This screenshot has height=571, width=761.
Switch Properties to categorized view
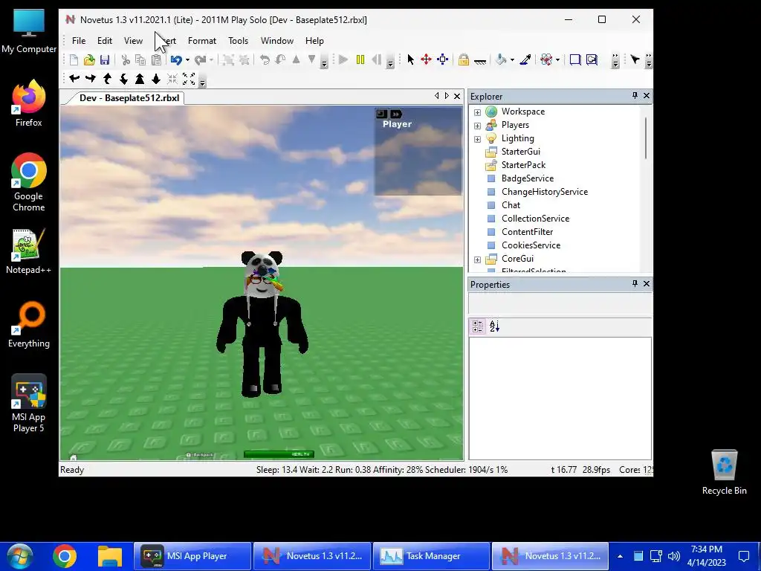tap(478, 326)
